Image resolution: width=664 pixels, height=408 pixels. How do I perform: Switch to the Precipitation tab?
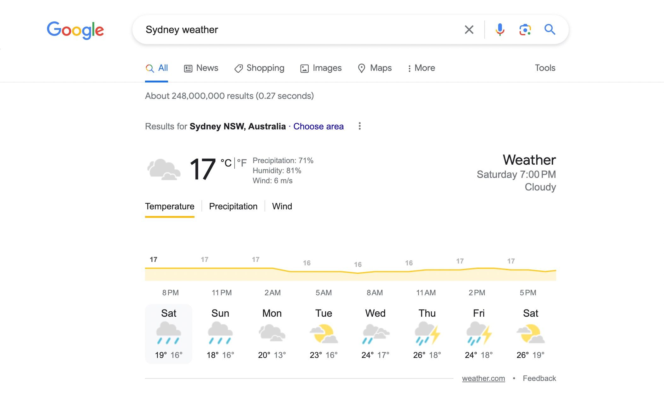click(x=233, y=207)
